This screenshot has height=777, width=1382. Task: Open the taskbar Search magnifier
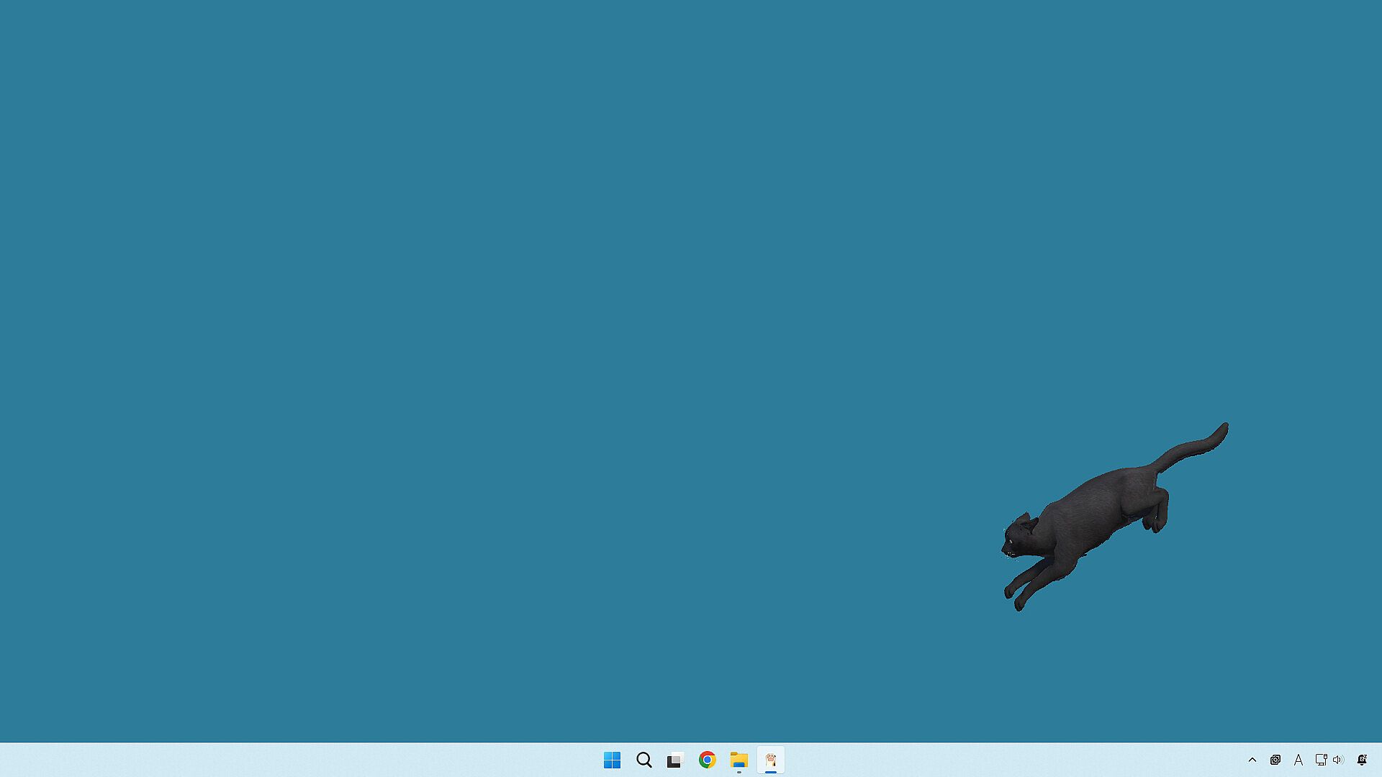tap(643, 760)
